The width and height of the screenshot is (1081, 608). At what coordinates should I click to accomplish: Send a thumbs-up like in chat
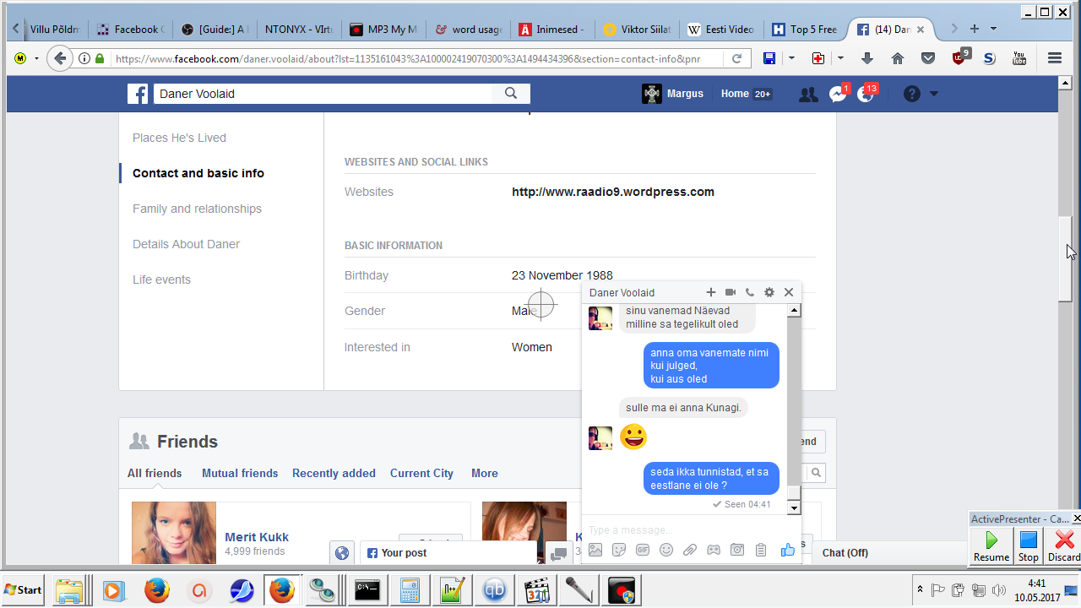pyautogui.click(x=788, y=550)
